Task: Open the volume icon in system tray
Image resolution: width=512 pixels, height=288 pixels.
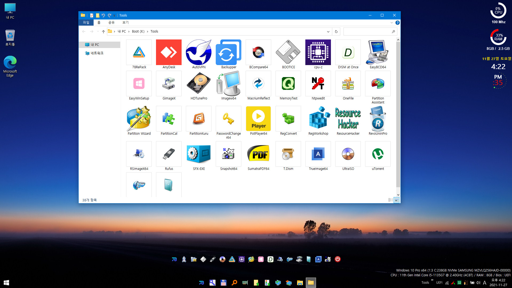Action: pos(478,283)
